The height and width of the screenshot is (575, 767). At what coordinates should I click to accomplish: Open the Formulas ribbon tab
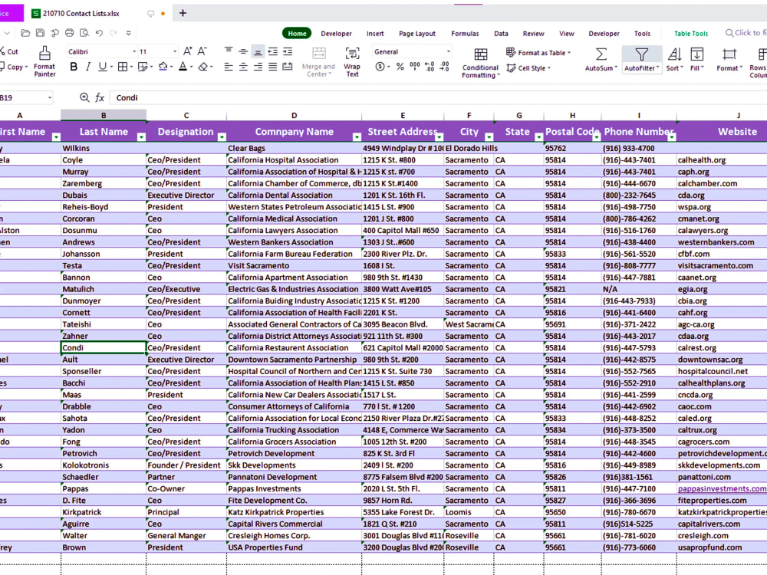(x=465, y=33)
